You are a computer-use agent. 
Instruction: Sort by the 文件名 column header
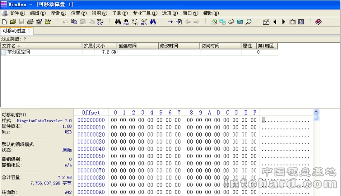coord(41,46)
